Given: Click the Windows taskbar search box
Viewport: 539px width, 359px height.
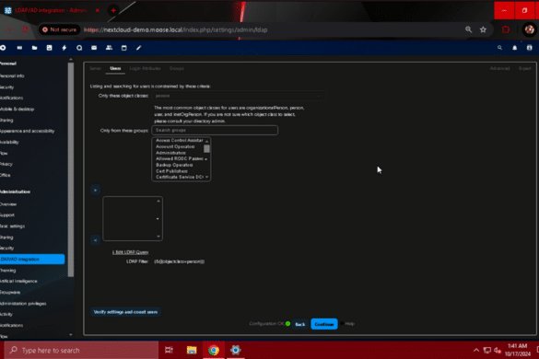Looking at the screenshot, I should coord(81,350).
